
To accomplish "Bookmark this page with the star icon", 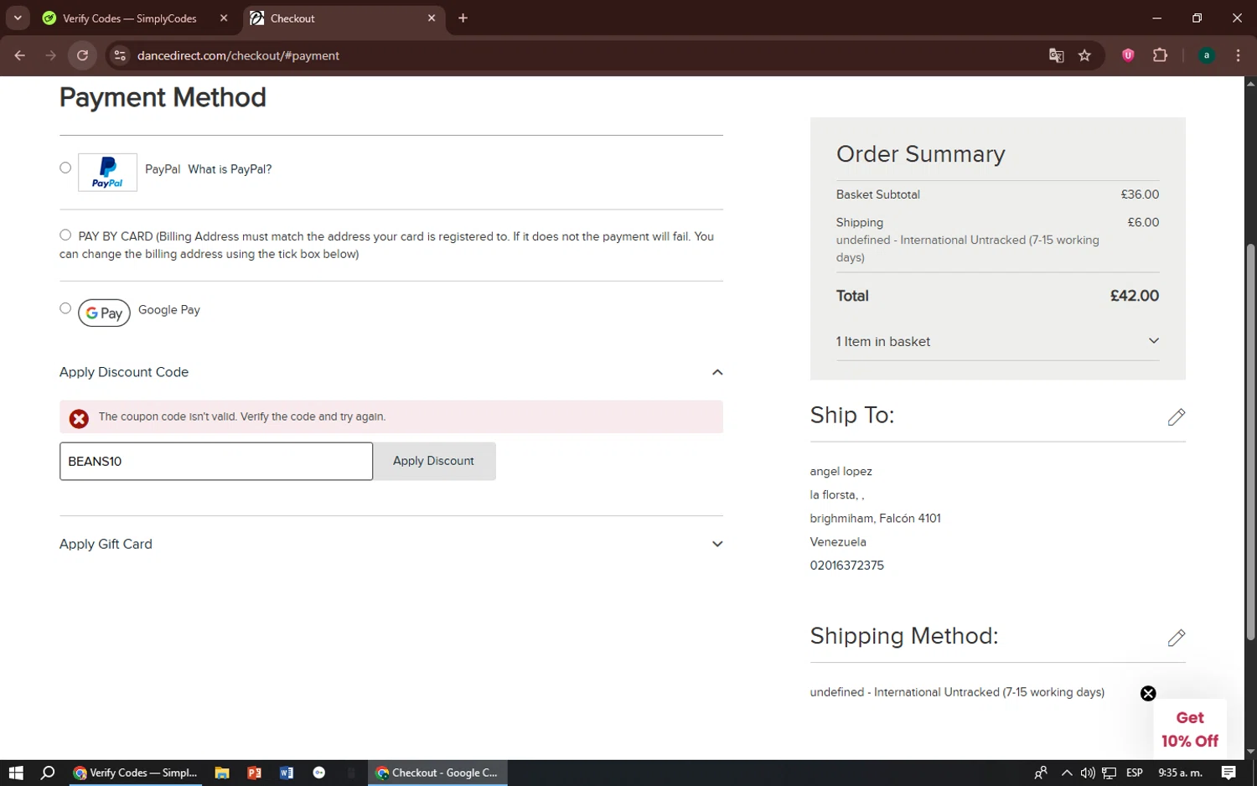I will click(x=1084, y=55).
